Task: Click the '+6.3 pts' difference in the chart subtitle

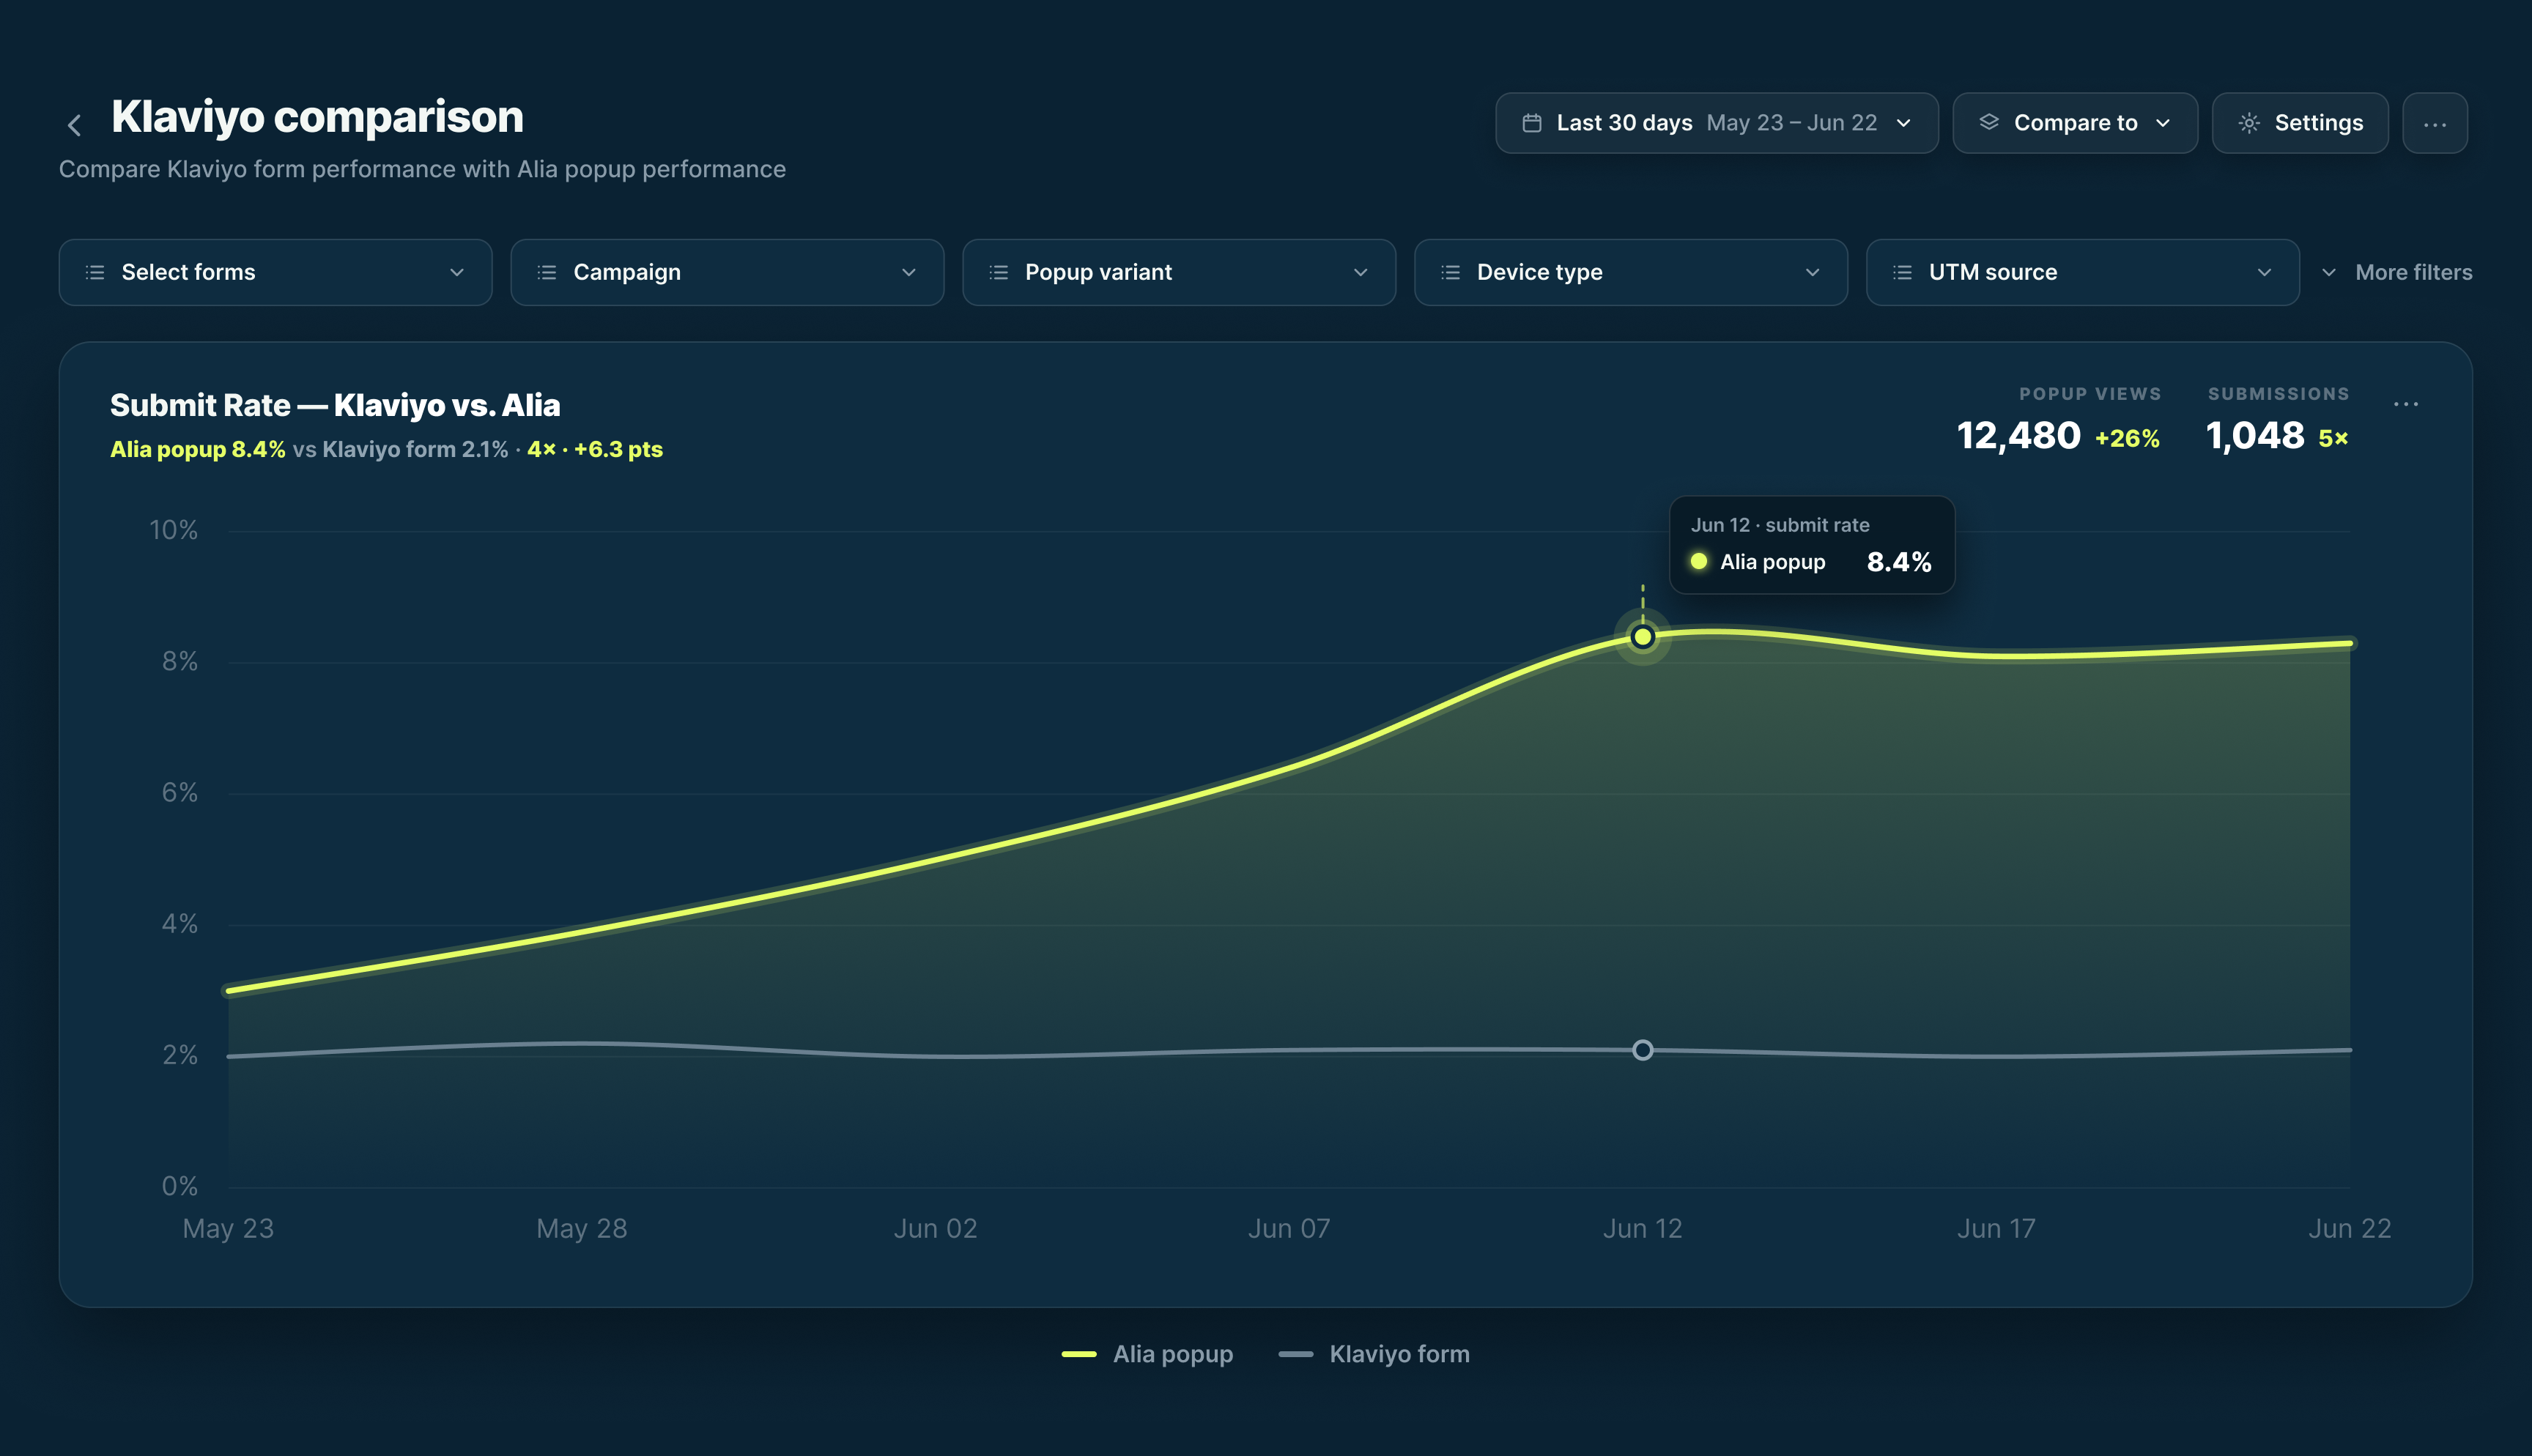Action: point(618,450)
